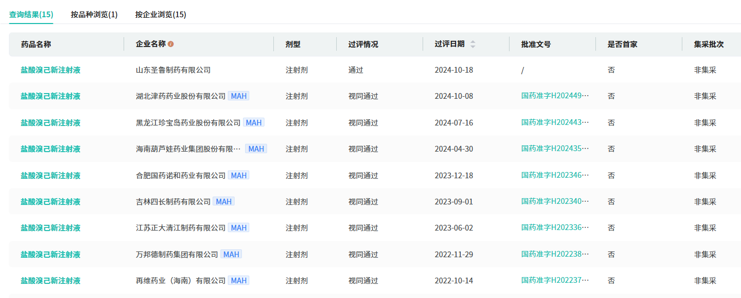
Task: Open 盐酸溴己新注射液 link for 山东圣鲁制药
Action: 50,70
